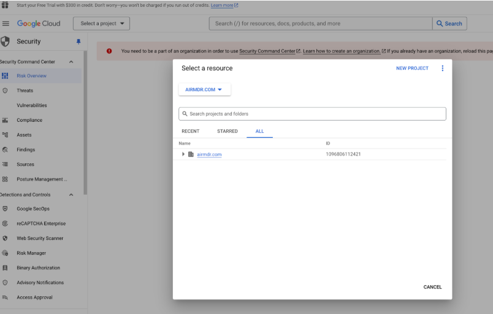Screen dimensions: 493x314
Task: Click the Sources list icon
Action: click(x=5, y=164)
